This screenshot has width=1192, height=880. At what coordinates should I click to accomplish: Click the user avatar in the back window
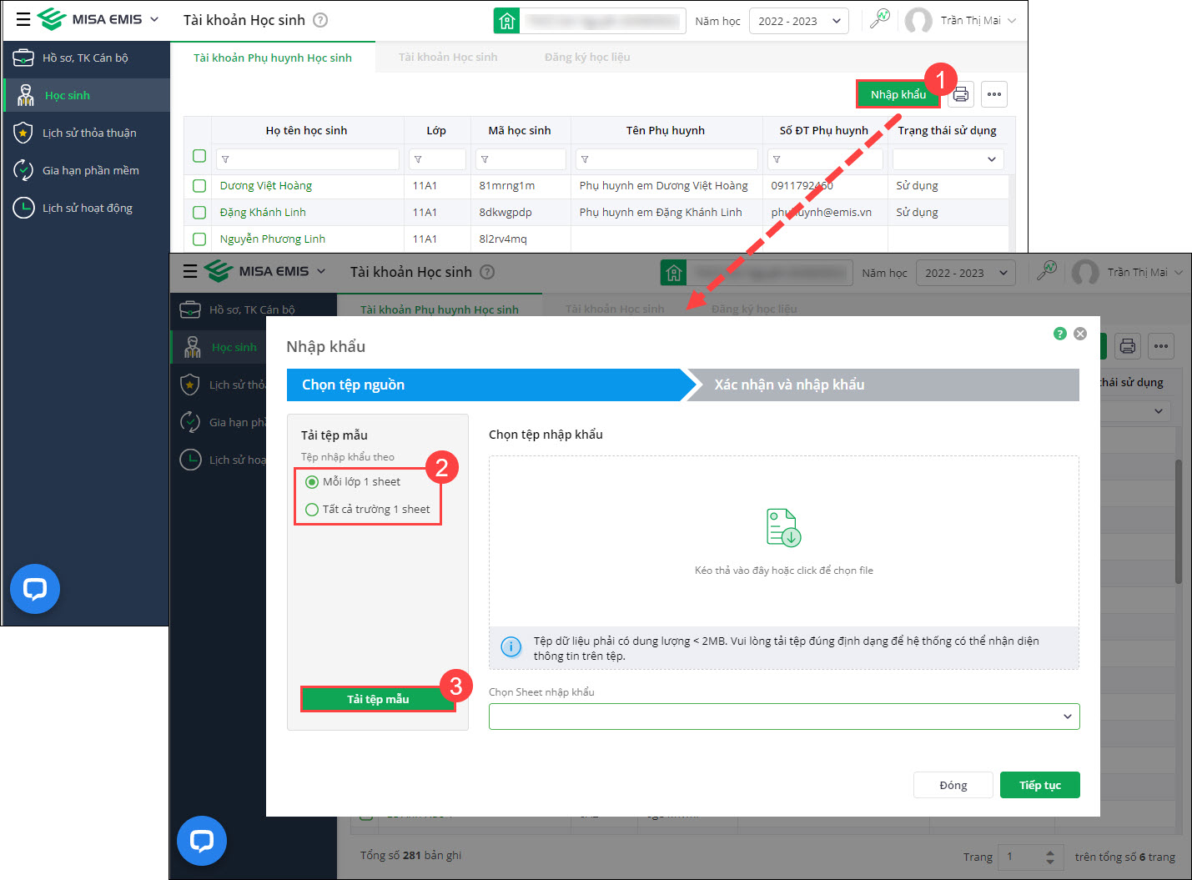pos(918,21)
